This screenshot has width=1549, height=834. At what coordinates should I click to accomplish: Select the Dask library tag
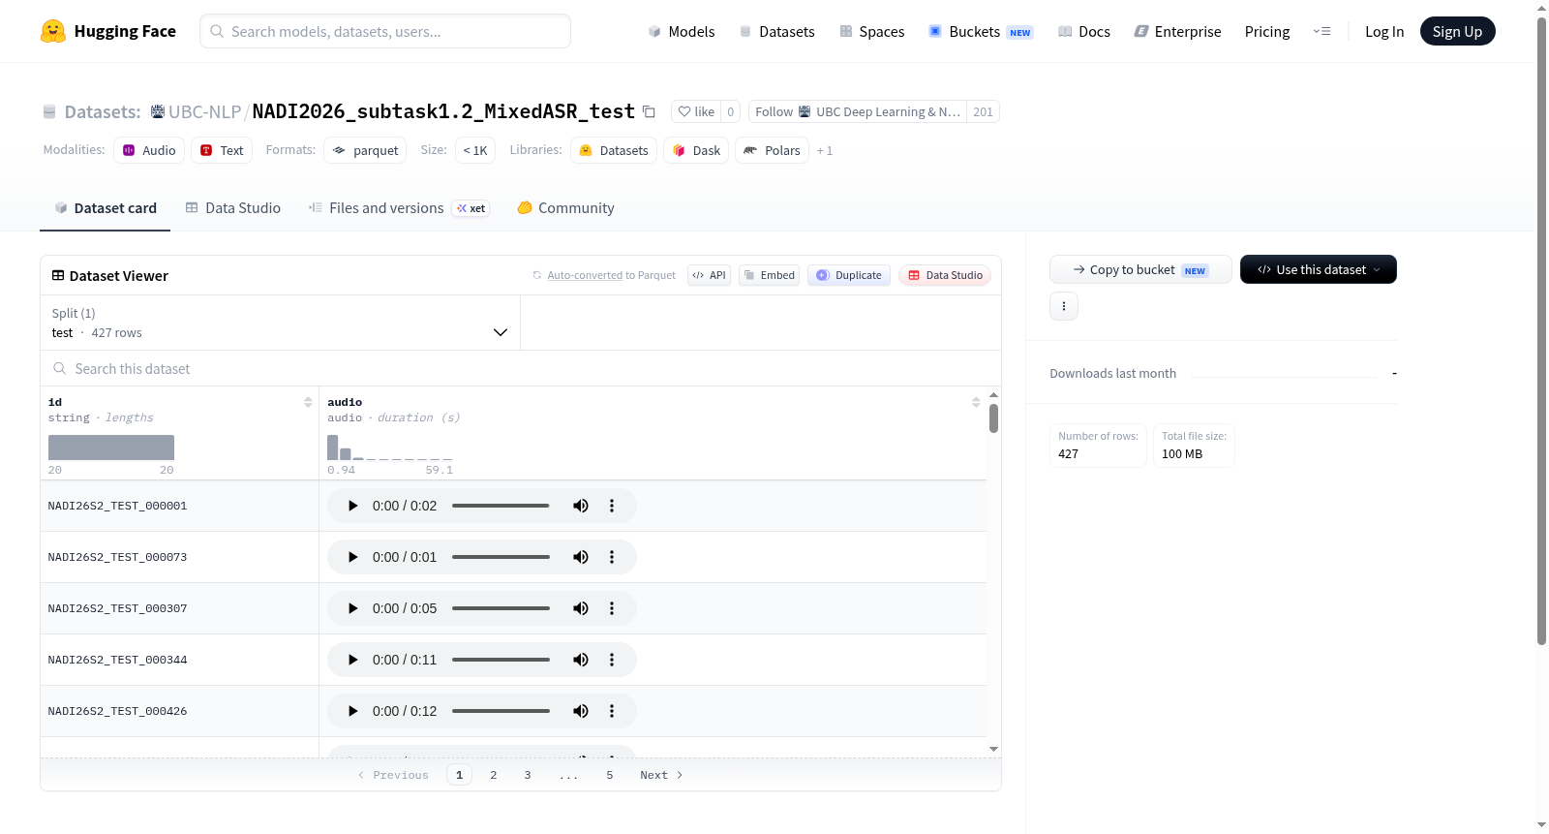click(x=696, y=150)
